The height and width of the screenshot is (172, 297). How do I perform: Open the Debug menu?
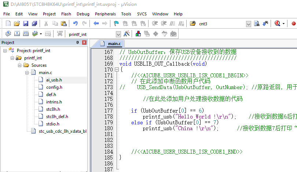[83, 14]
